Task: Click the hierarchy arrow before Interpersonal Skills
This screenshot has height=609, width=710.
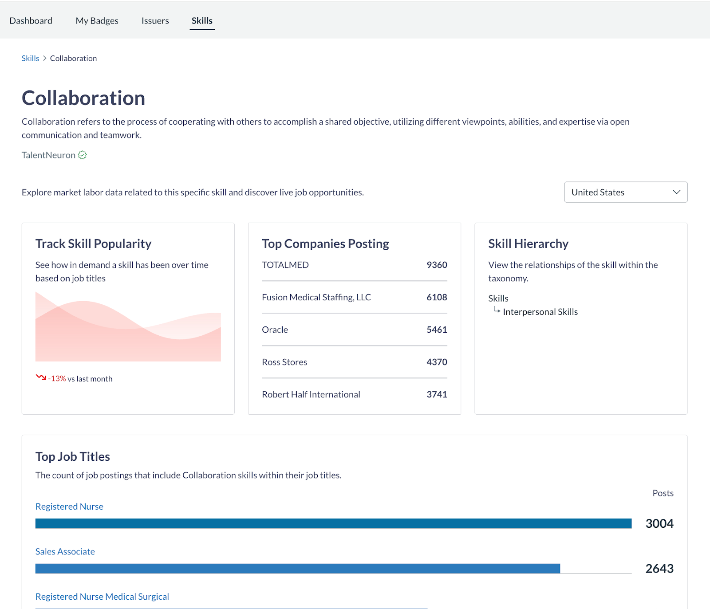Action: (497, 311)
